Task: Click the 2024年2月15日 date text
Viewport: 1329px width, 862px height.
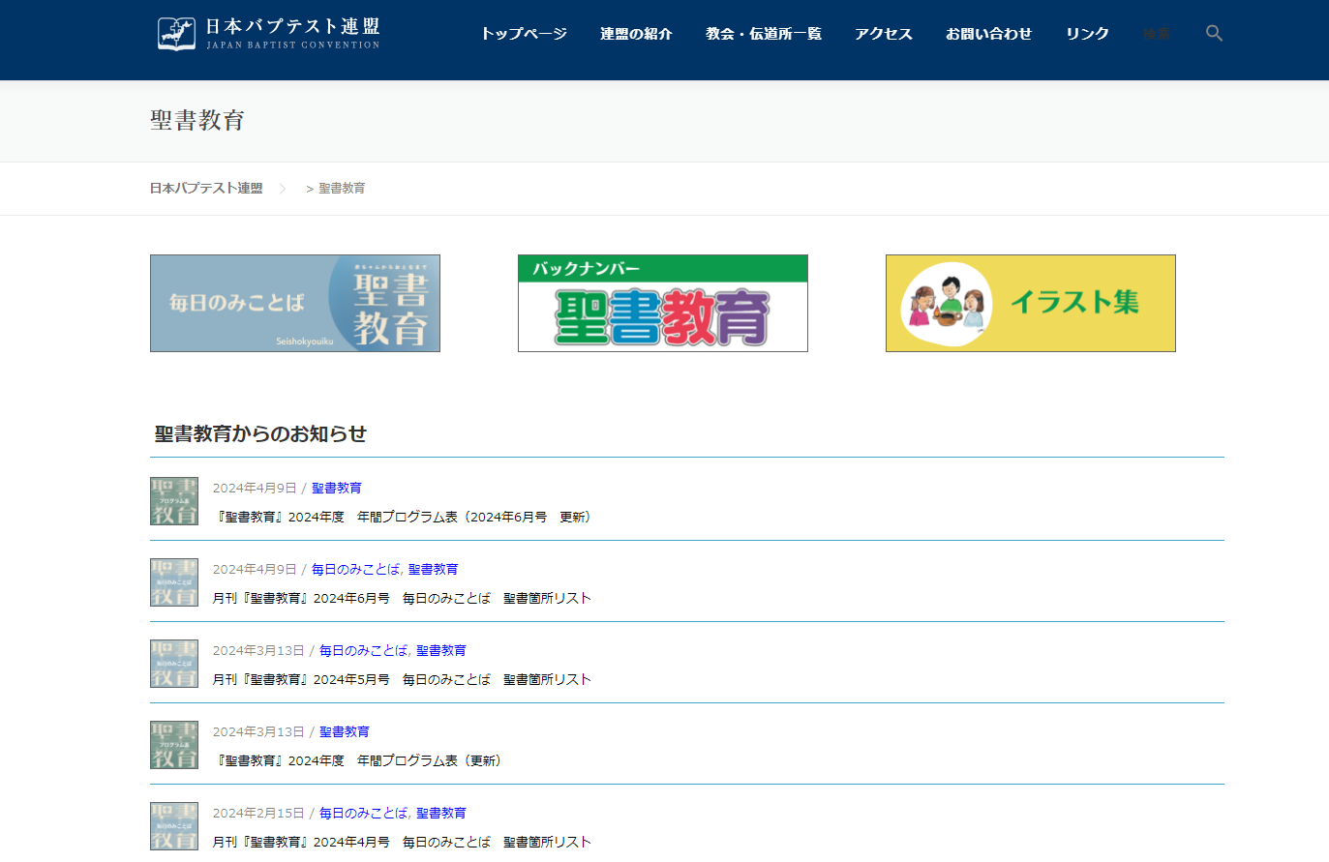Action: tap(258, 813)
